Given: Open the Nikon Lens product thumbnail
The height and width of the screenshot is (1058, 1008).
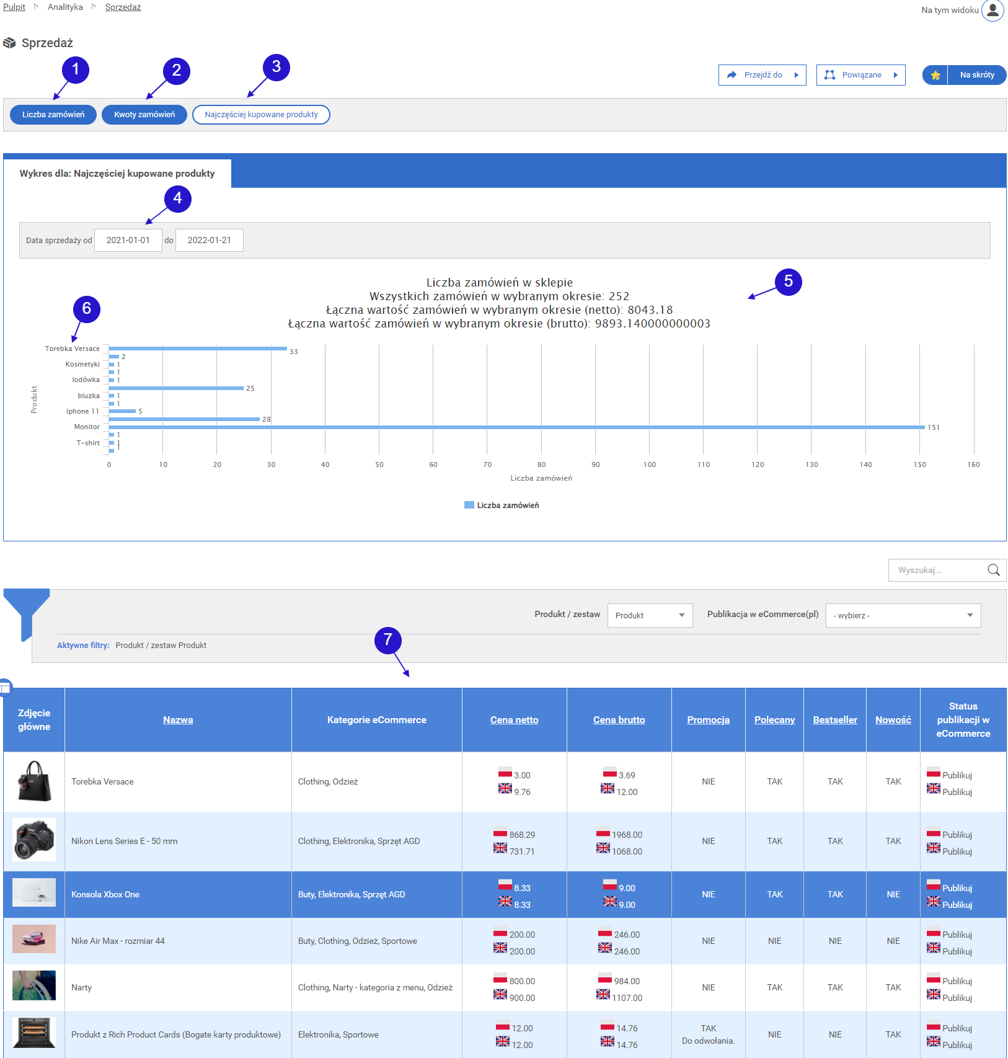Looking at the screenshot, I should [x=34, y=840].
